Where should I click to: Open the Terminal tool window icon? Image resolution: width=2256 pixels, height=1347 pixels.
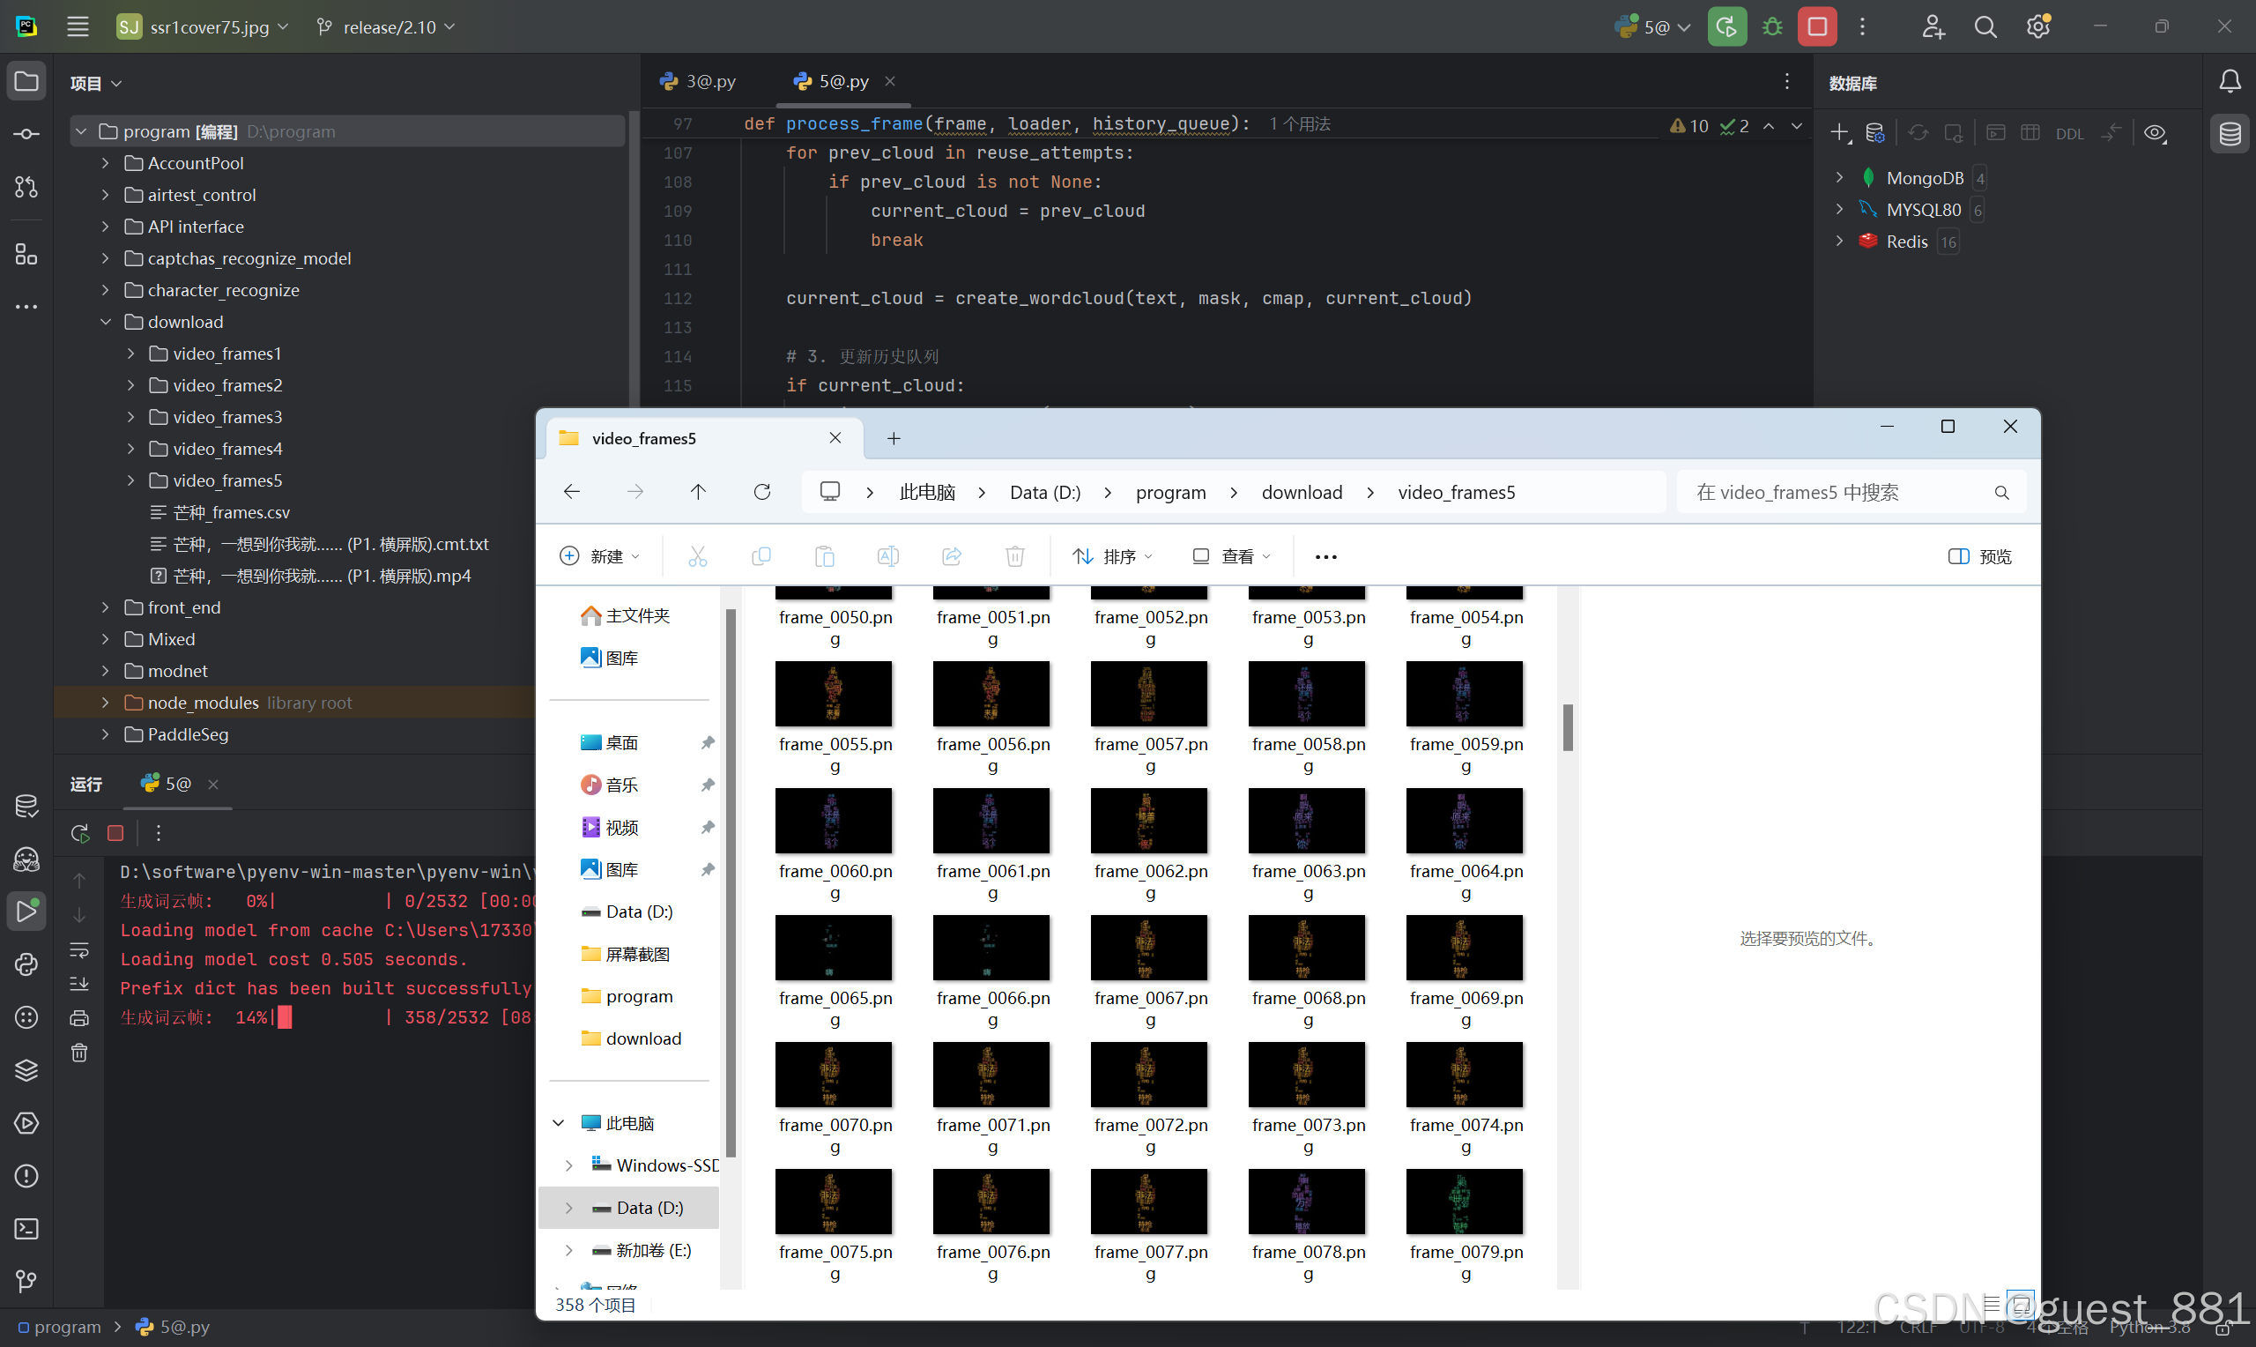[x=26, y=1229]
